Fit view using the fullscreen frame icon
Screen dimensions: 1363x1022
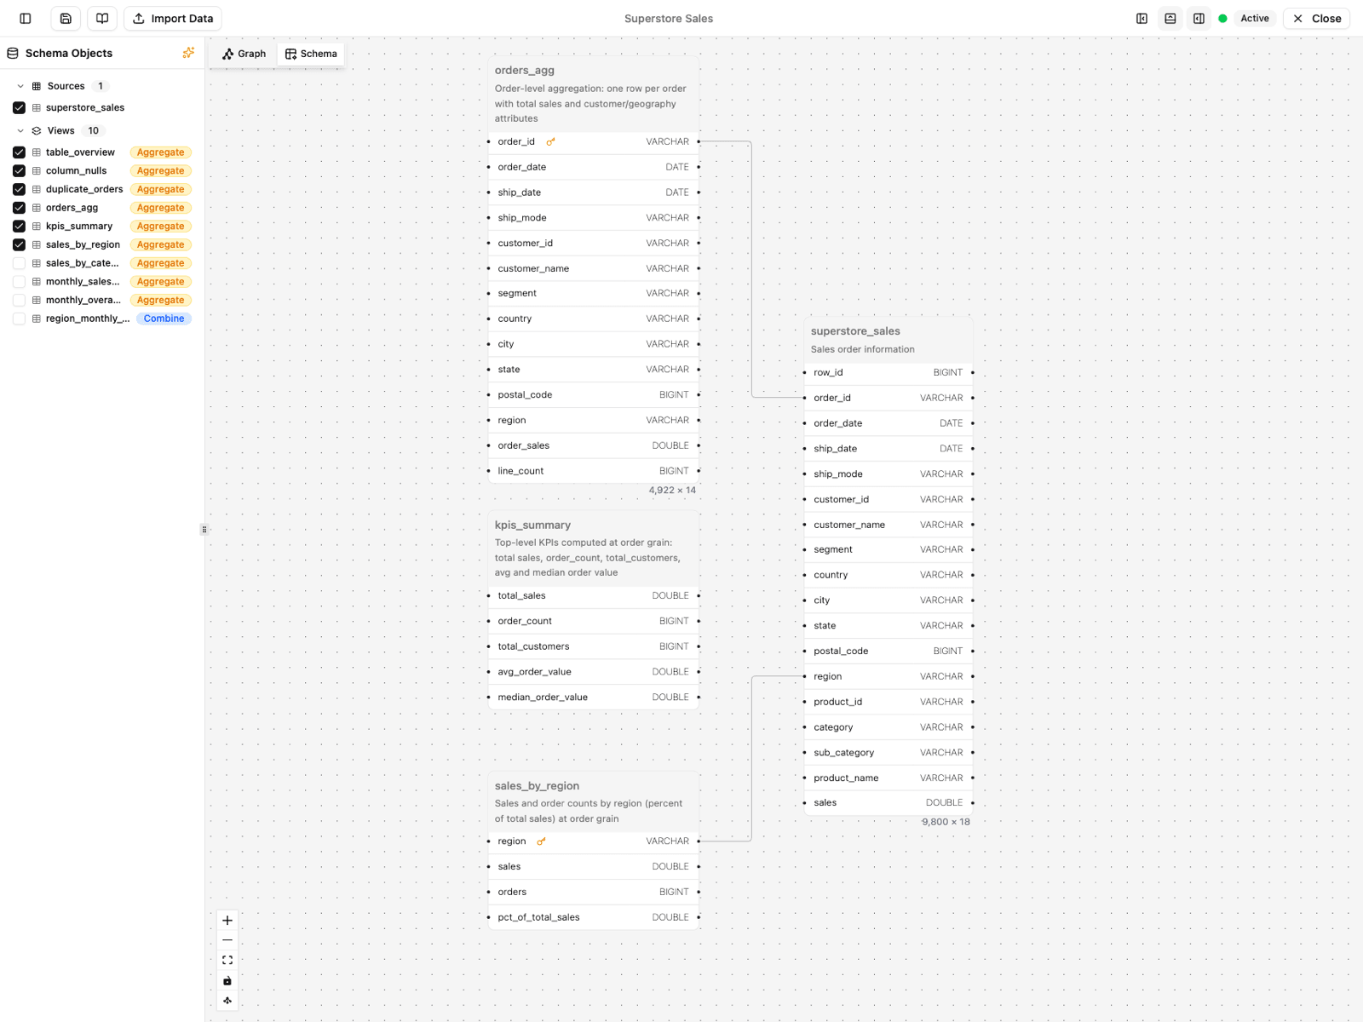[227, 960]
